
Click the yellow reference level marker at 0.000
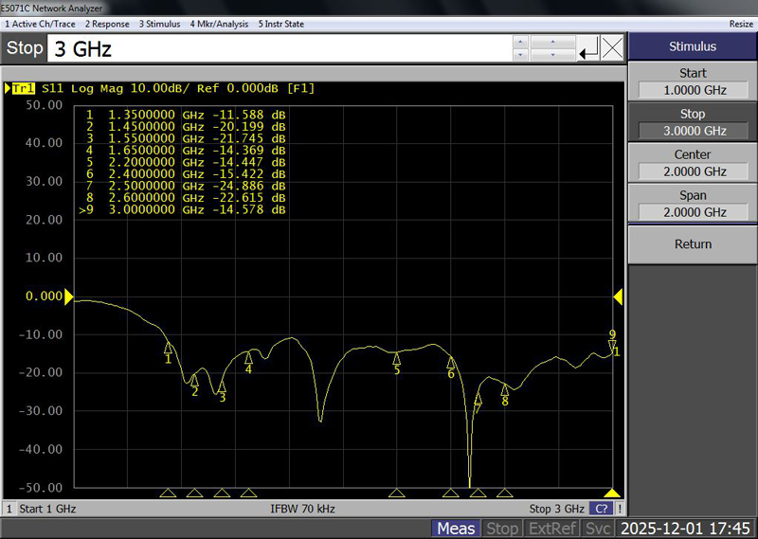pyautogui.click(x=68, y=296)
